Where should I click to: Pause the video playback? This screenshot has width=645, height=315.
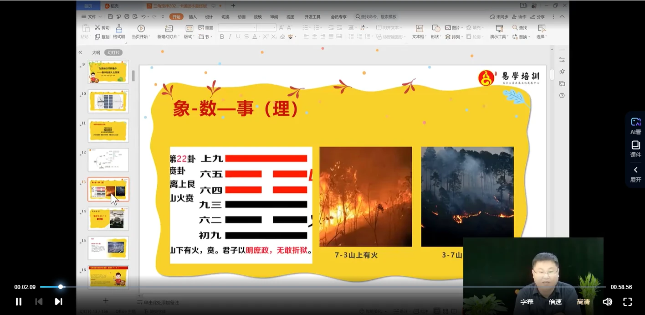(x=19, y=301)
